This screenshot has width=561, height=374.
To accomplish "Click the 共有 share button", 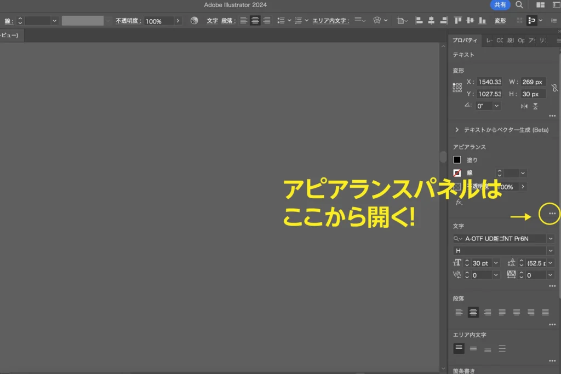I will 500,5.
